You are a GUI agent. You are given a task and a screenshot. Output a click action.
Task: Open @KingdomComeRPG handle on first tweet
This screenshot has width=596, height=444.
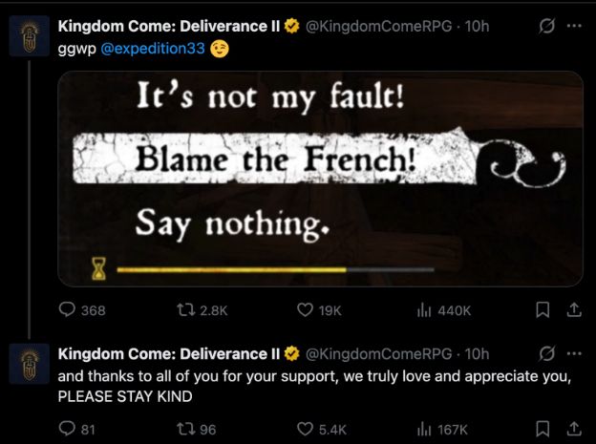coord(378,26)
